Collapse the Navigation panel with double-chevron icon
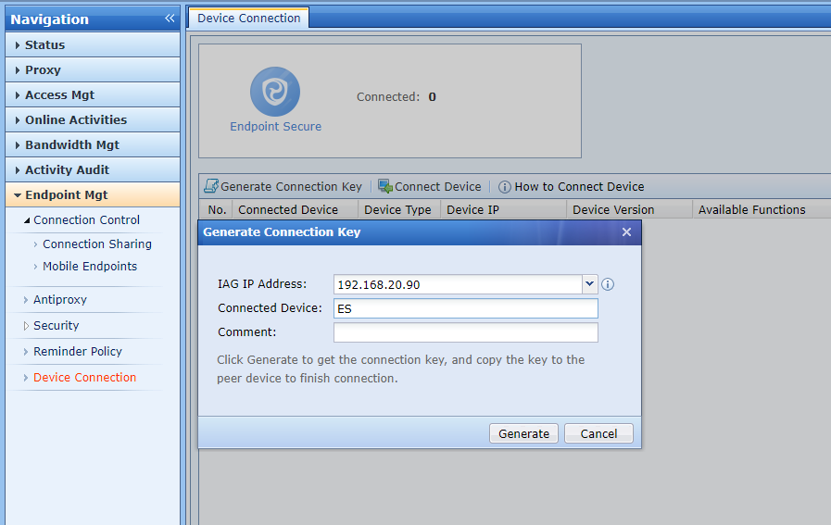 tap(170, 19)
